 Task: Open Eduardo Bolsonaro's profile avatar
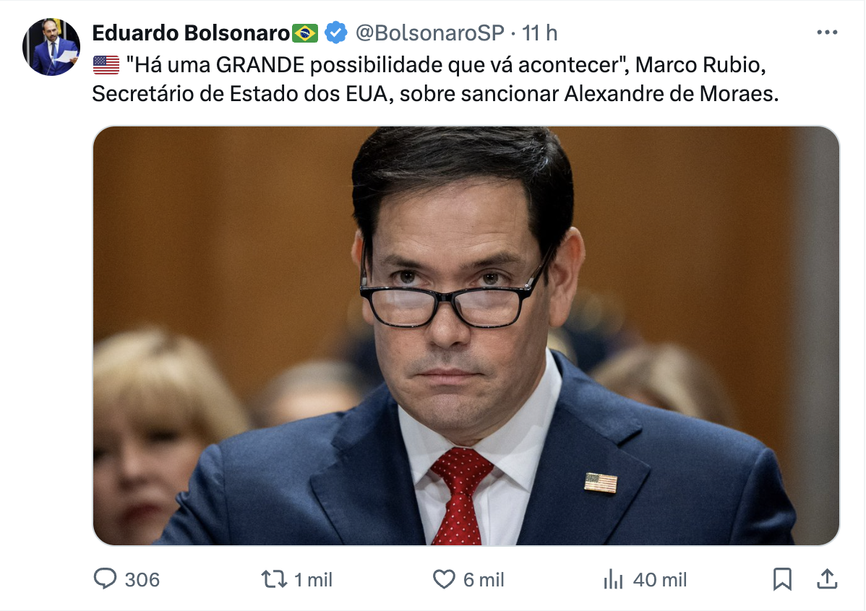[x=51, y=47]
